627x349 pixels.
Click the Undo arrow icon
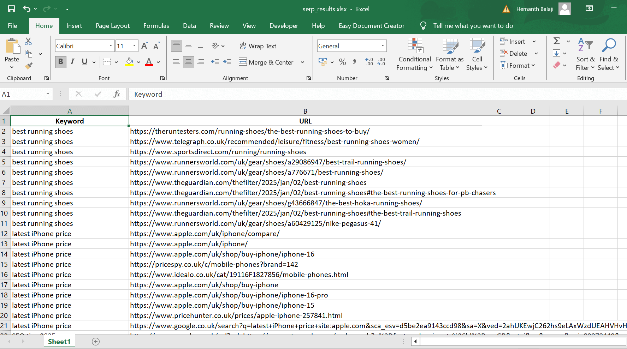[26, 9]
